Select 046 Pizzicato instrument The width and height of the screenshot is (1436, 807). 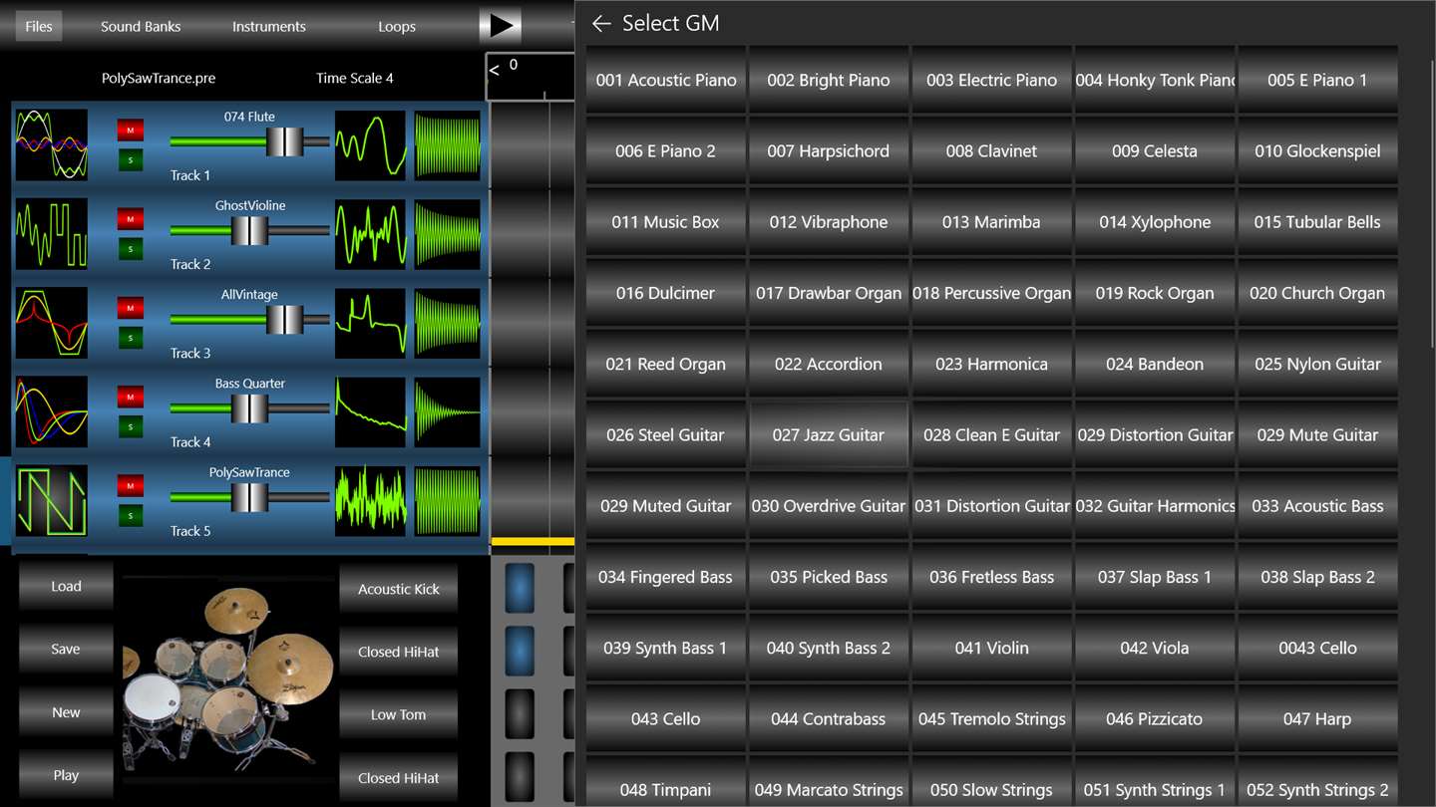1155,718
